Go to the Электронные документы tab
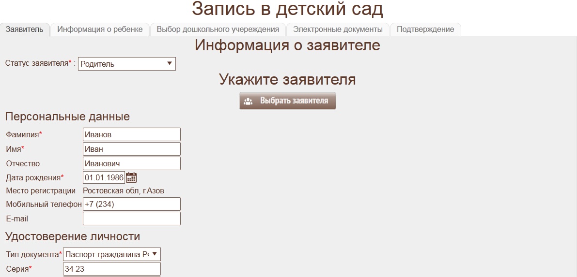This screenshot has height=277, width=577. [x=338, y=29]
